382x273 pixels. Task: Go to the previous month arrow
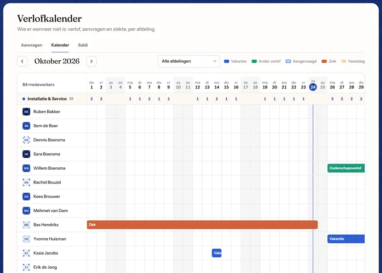click(x=22, y=61)
